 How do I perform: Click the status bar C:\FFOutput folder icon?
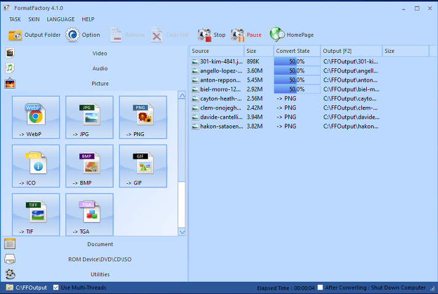point(9,288)
